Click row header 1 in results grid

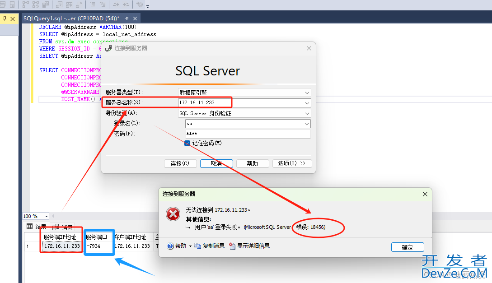click(32, 246)
